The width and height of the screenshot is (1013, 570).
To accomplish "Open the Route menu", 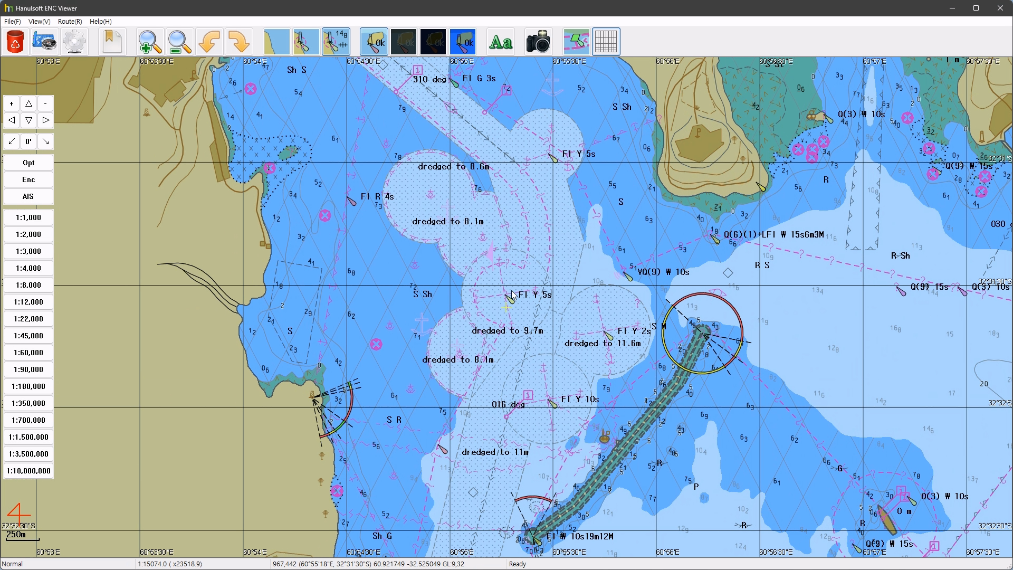I will 70,22.
